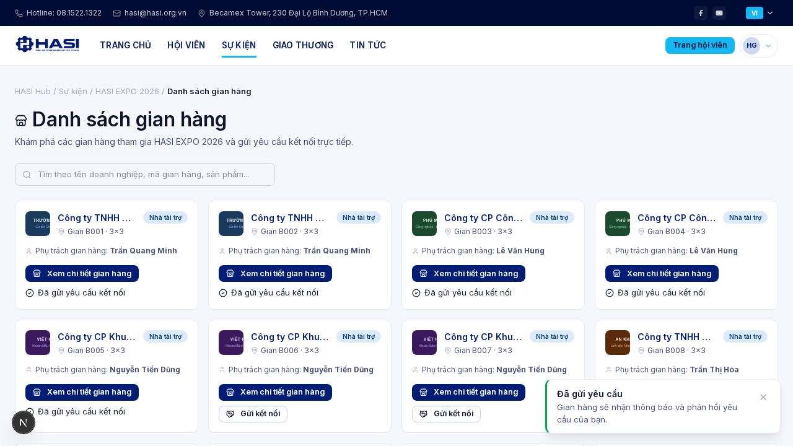Viewport: 793px width, 446px height.
Task: Select the SỰ KIỆN menu item
Action: point(239,45)
